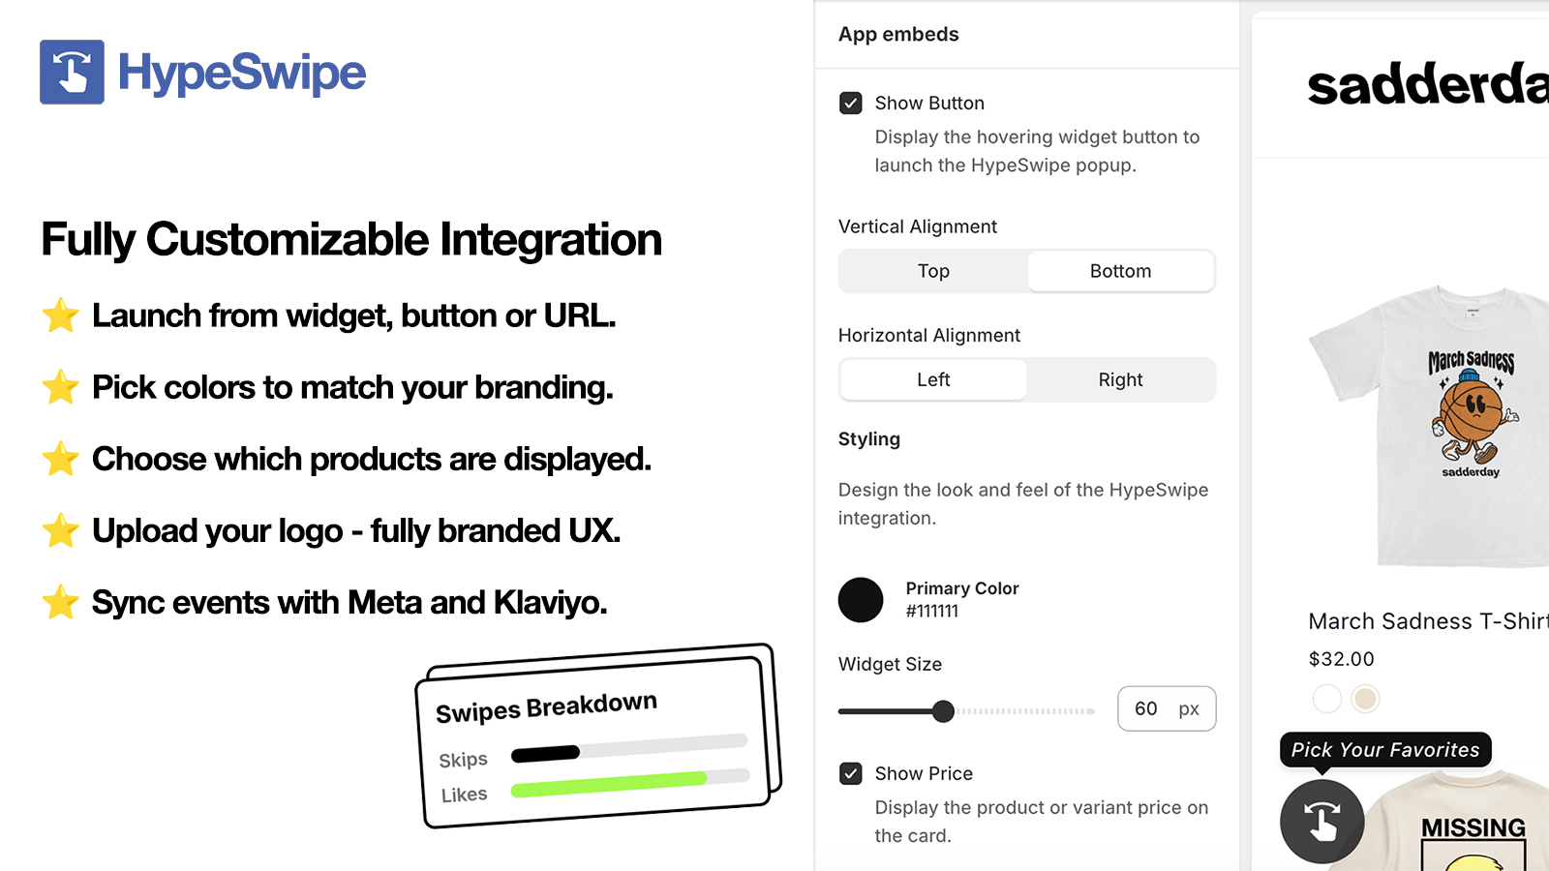Screen dimensions: 1549x871
Task: Click the March Sadness T-Shirt title link
Action: [1429, 621]
